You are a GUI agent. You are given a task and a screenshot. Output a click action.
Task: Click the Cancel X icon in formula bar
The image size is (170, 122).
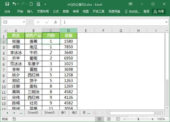38,22
